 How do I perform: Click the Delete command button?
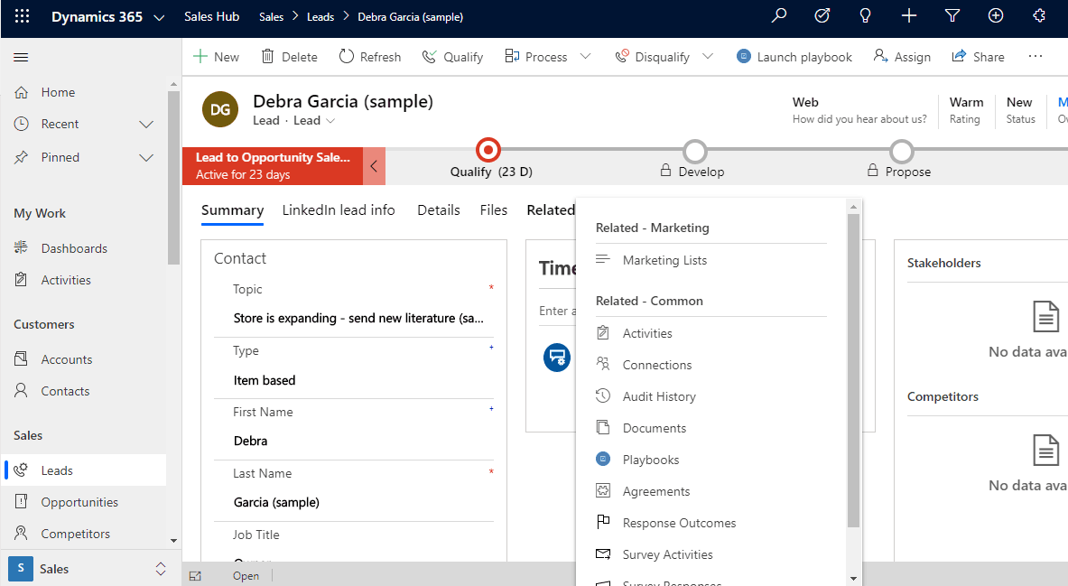point(290,57)
